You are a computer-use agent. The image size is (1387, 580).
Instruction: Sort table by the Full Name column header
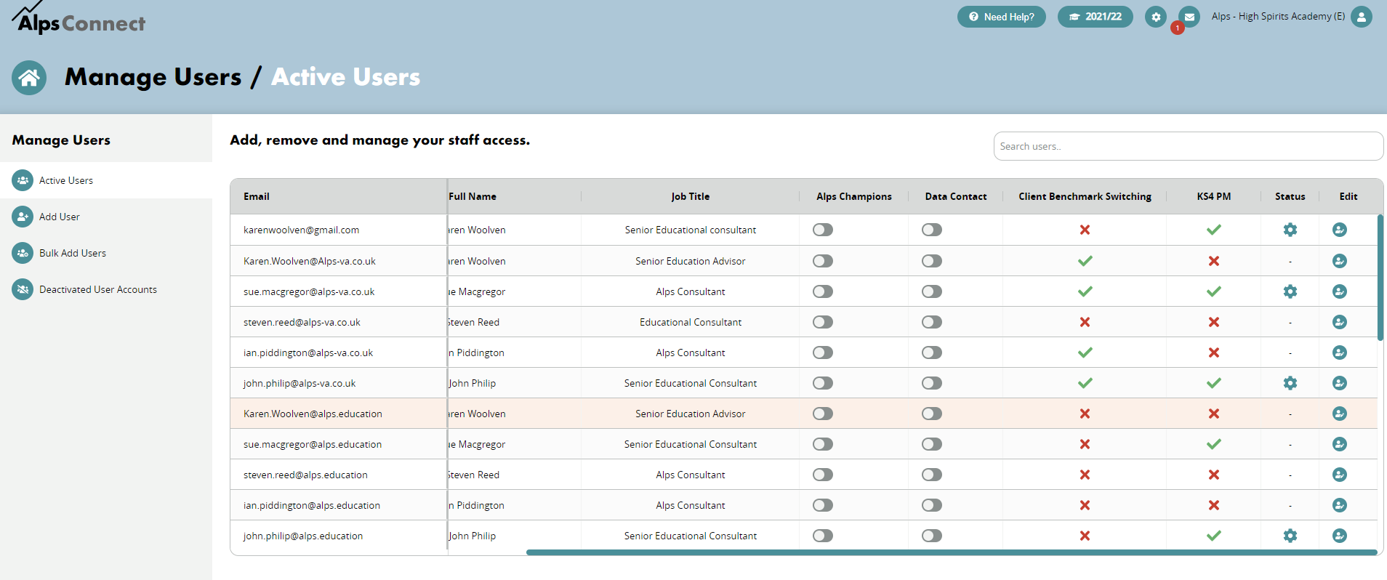point(473,196)
